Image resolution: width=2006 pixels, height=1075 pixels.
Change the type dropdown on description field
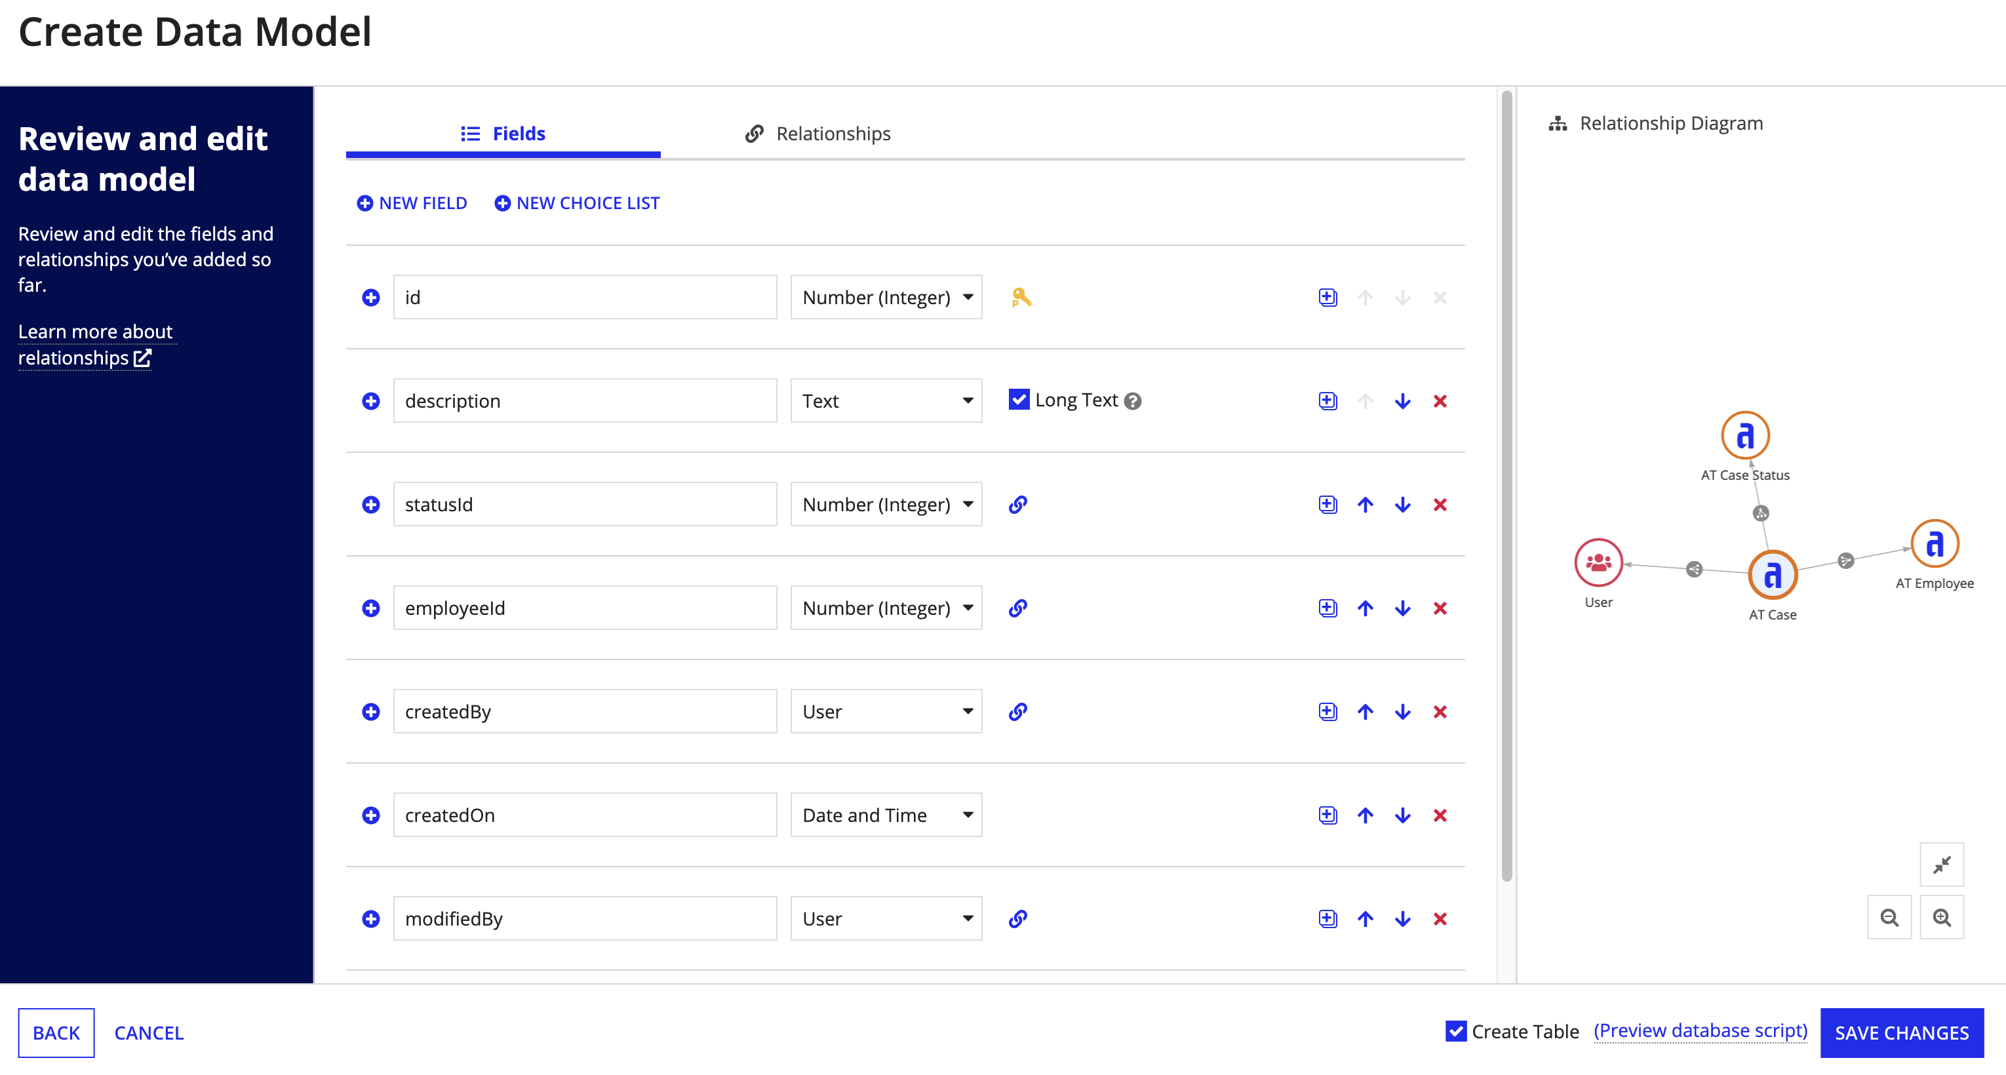[x=884, y=399]
